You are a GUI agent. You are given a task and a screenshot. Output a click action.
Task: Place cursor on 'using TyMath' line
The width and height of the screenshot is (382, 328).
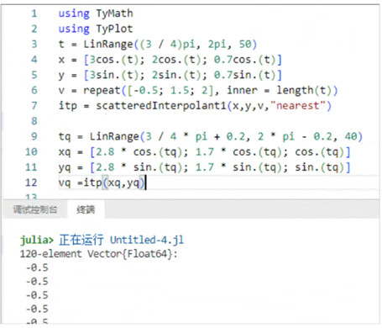click(96, 13)
